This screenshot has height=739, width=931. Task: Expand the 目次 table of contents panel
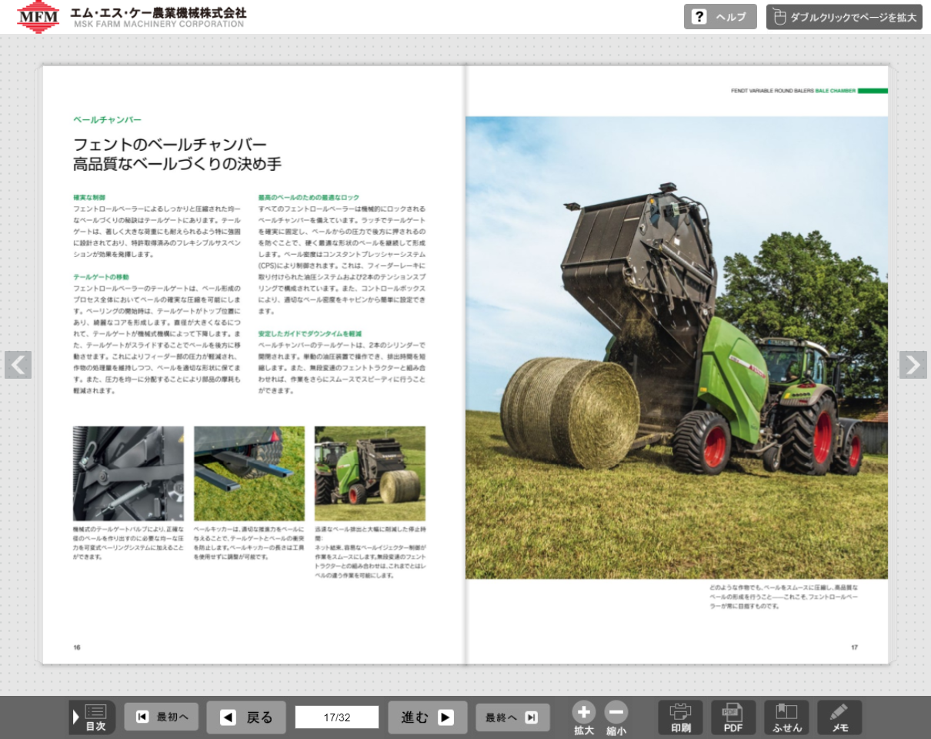coord(92,717)
